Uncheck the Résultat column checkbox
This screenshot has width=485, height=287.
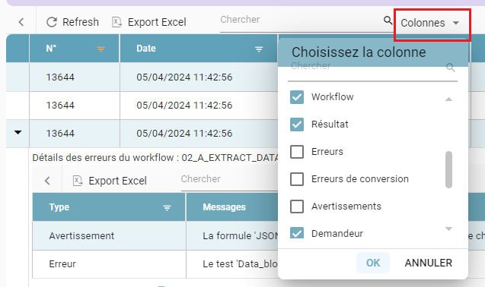coord(297,125)
